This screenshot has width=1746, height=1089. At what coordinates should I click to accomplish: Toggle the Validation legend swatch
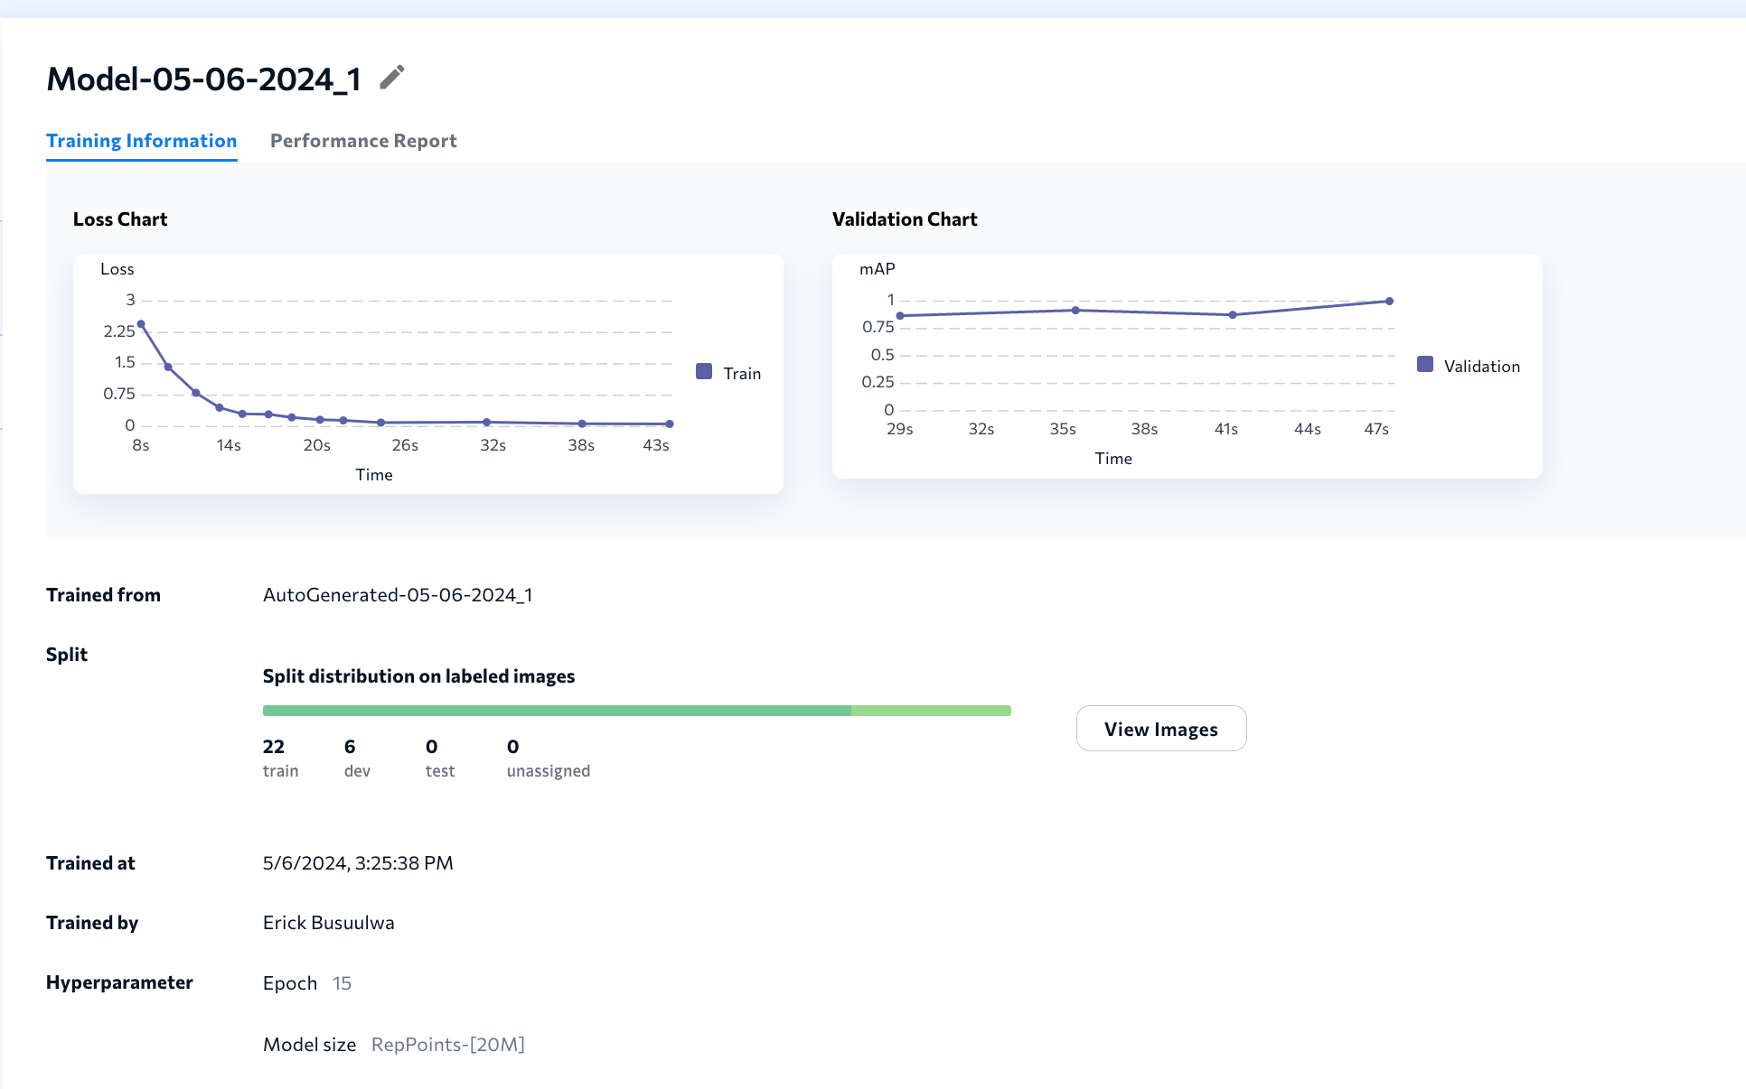[x=1425, y=365]
